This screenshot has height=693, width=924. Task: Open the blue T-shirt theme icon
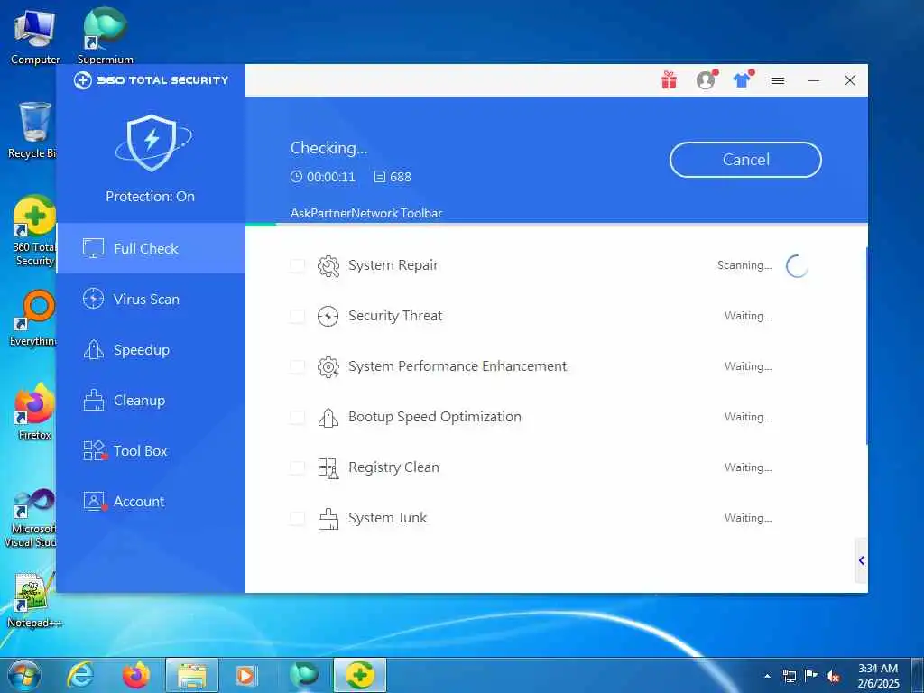pos(743,79)
